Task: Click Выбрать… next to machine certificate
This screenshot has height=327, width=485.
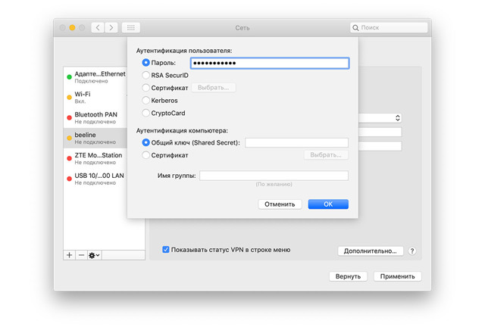Action: 326,155
